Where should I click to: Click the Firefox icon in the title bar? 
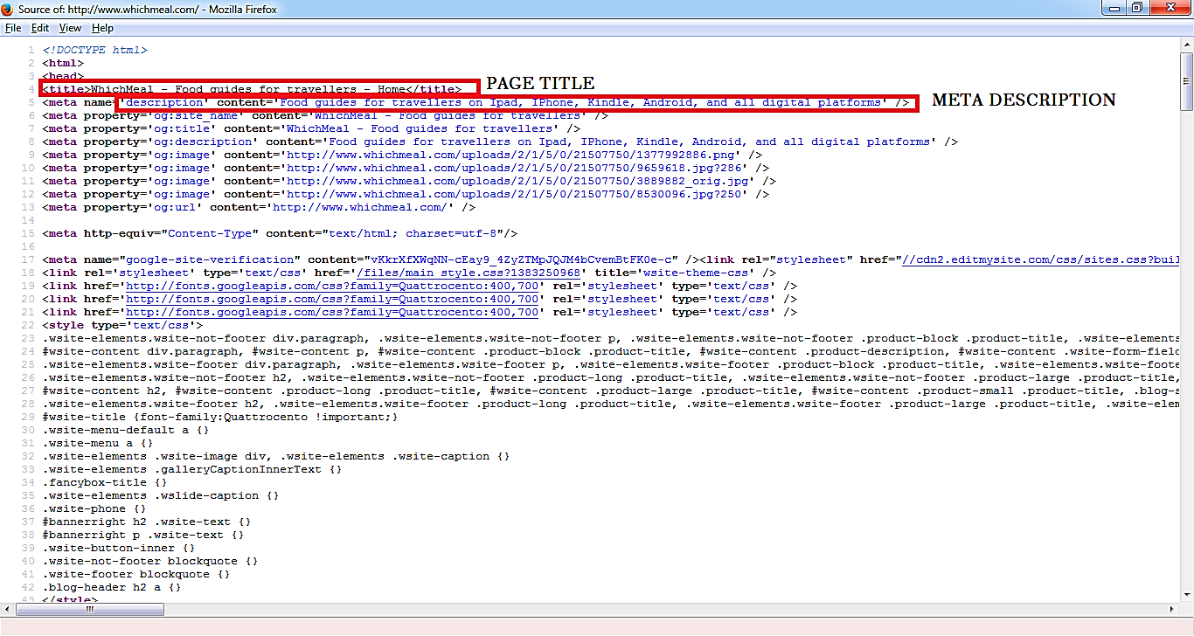click(8, 8)
